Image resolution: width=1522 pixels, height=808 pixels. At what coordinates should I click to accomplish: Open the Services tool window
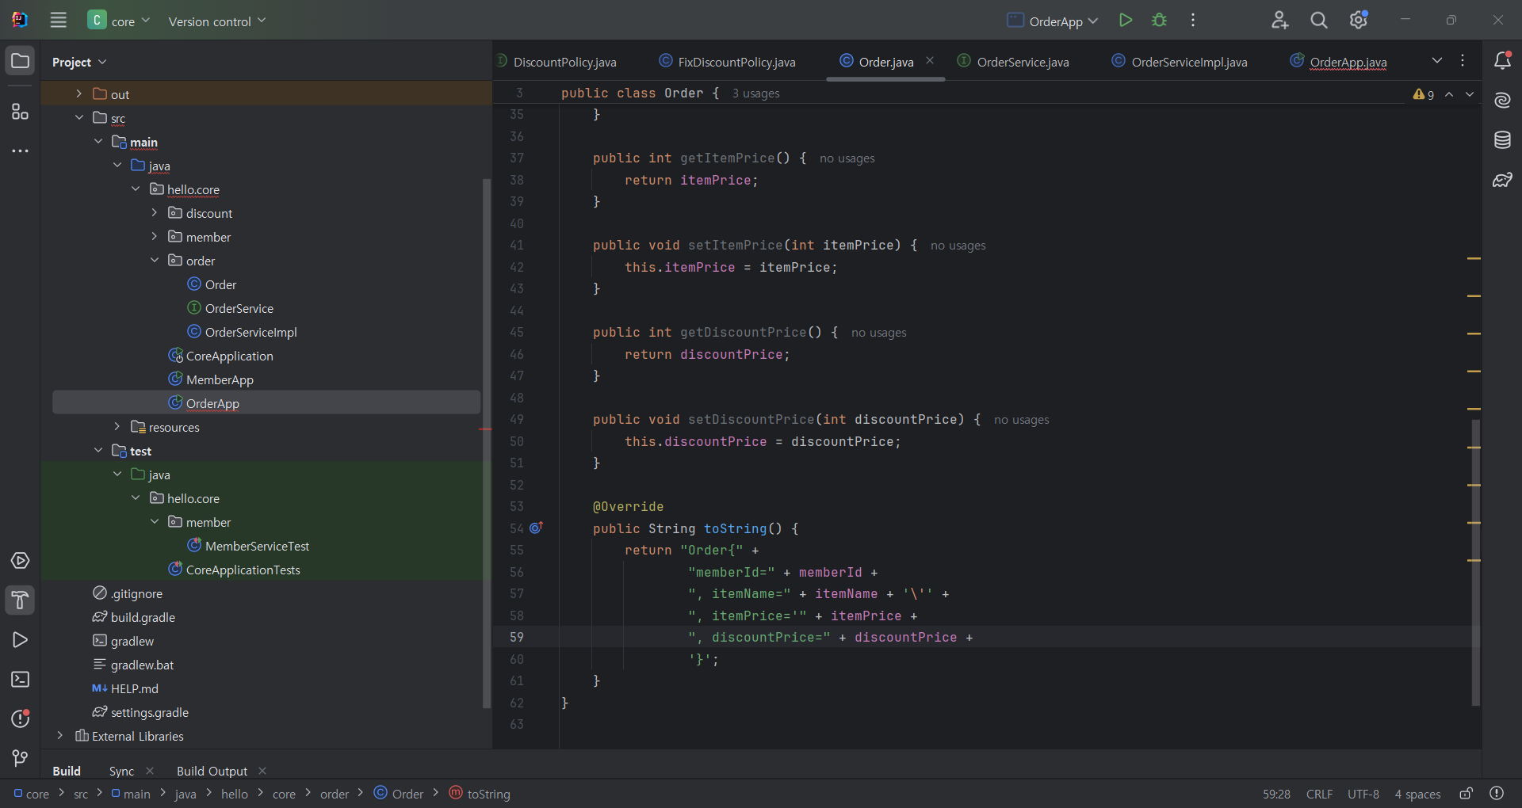click(21, 561)
